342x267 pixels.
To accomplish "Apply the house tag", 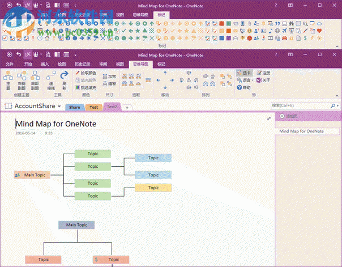I will point(47,38).
